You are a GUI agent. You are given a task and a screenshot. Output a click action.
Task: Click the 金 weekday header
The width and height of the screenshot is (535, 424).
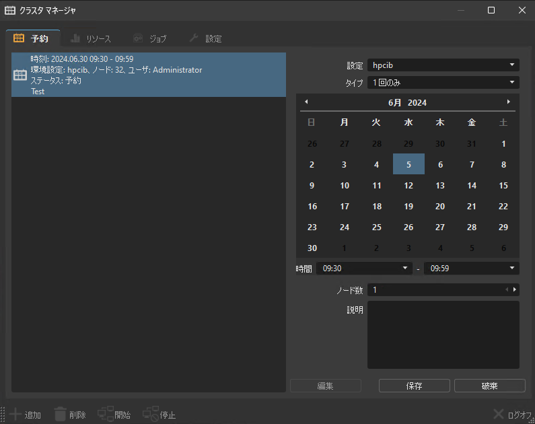pos(472,122)
